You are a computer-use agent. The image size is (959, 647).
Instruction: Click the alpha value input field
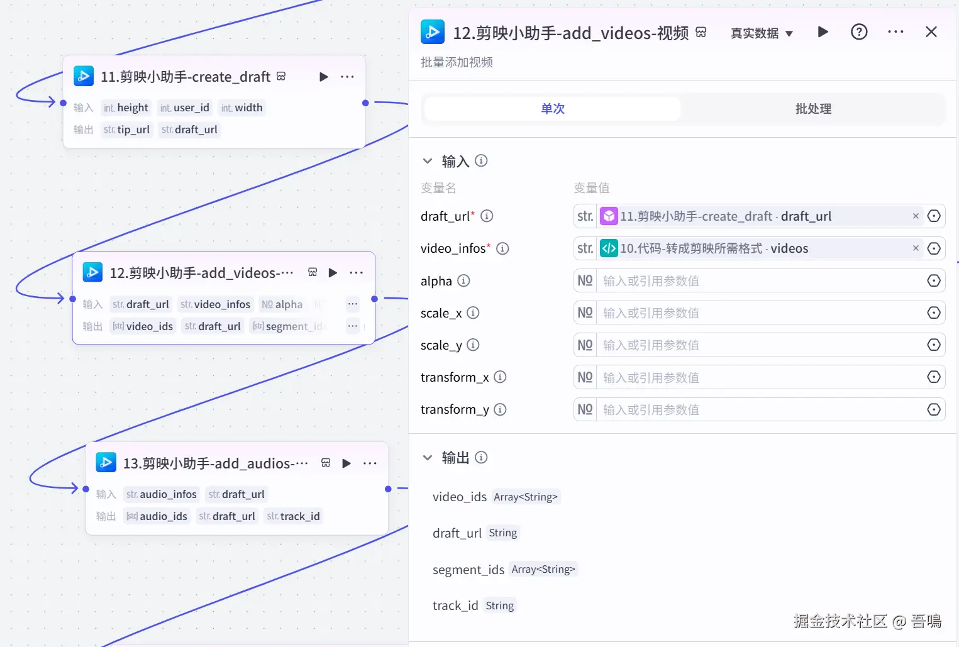tap(761, 280)
